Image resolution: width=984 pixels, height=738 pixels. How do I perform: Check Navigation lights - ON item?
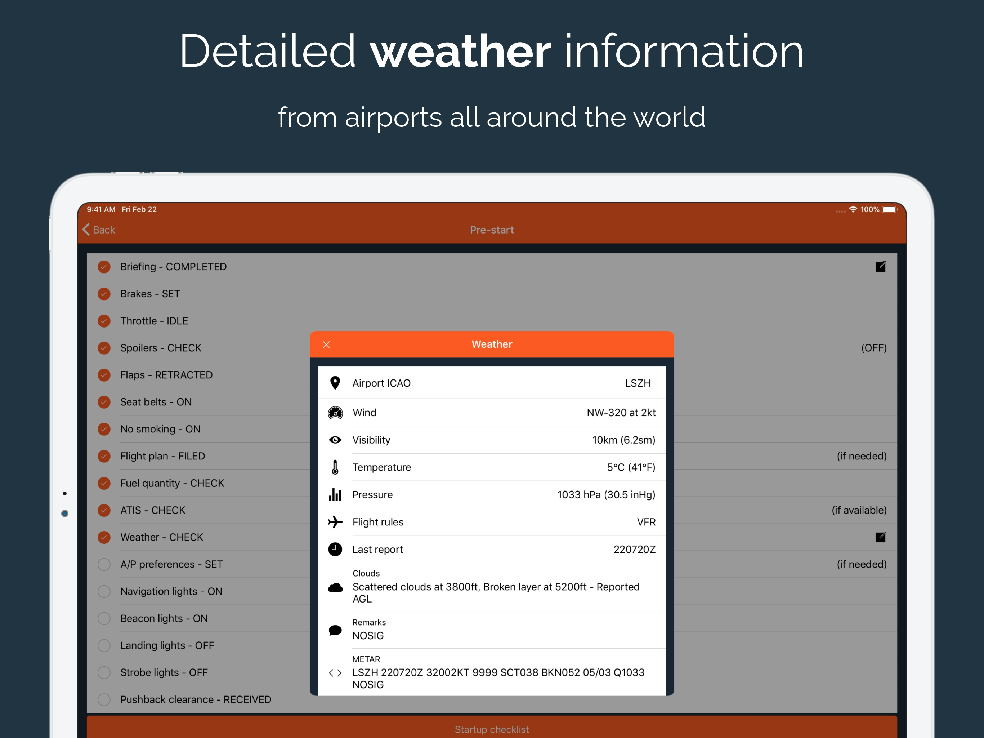click(104, 591)
